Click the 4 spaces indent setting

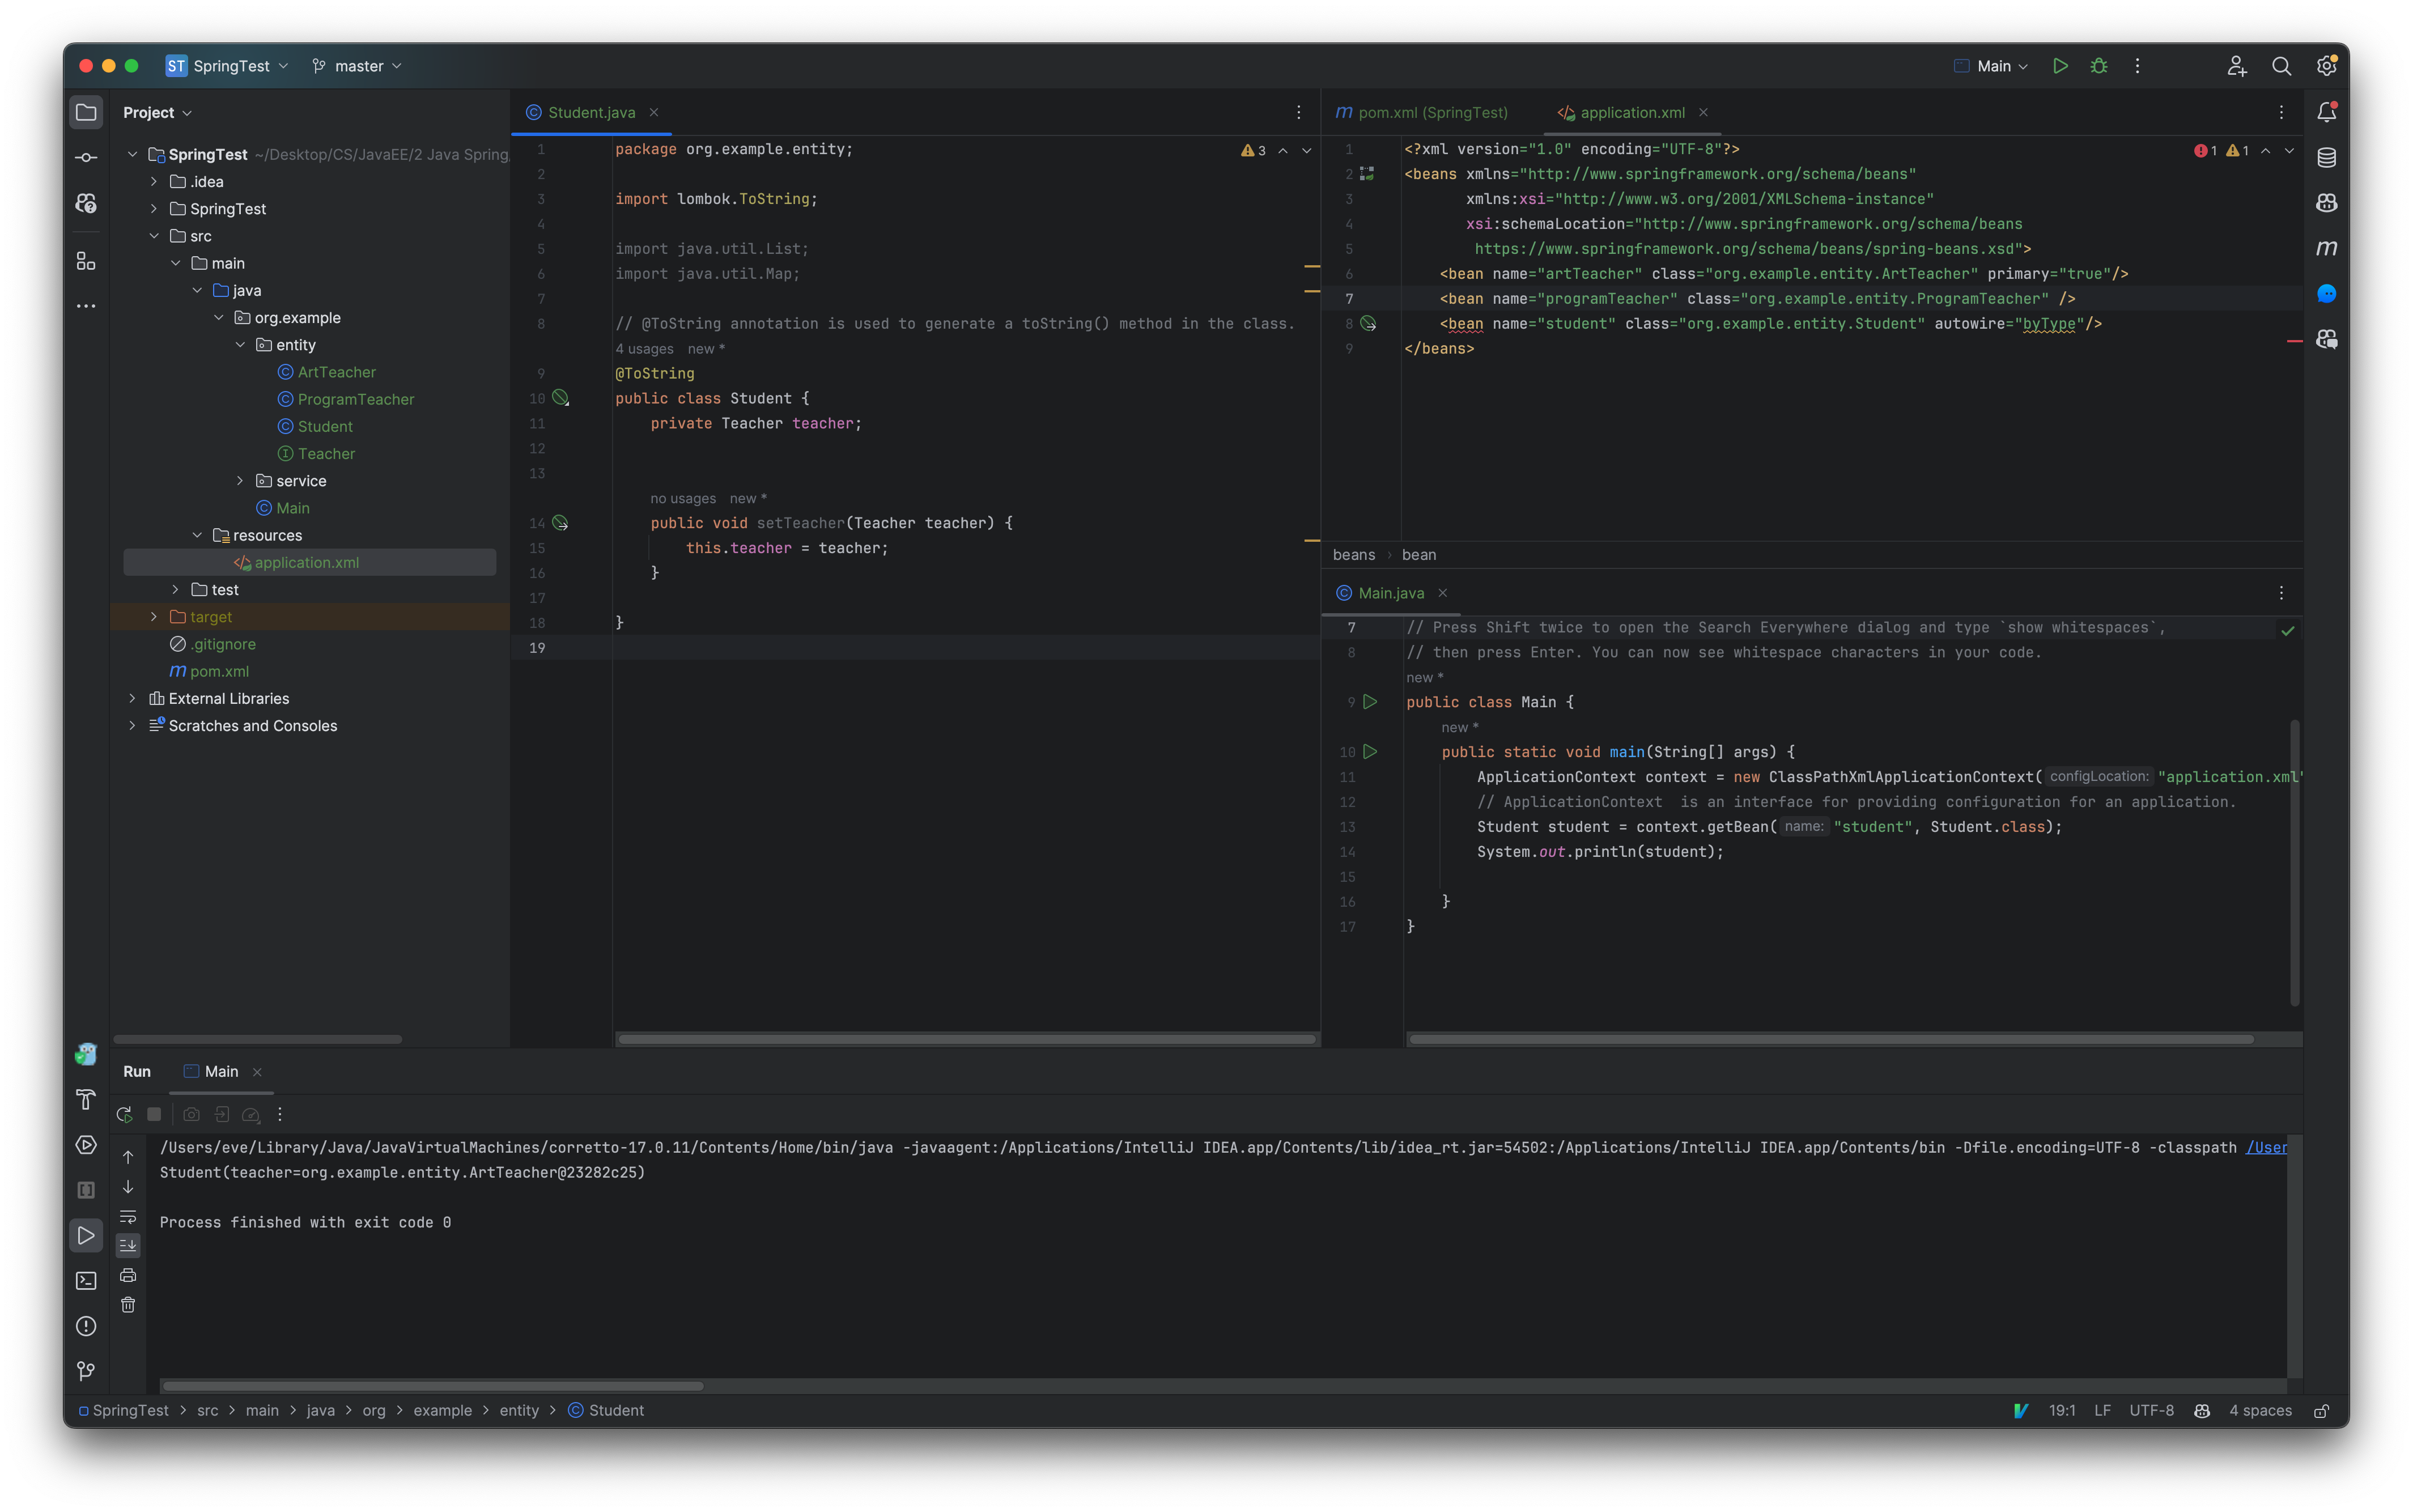coord(2261,1411)
